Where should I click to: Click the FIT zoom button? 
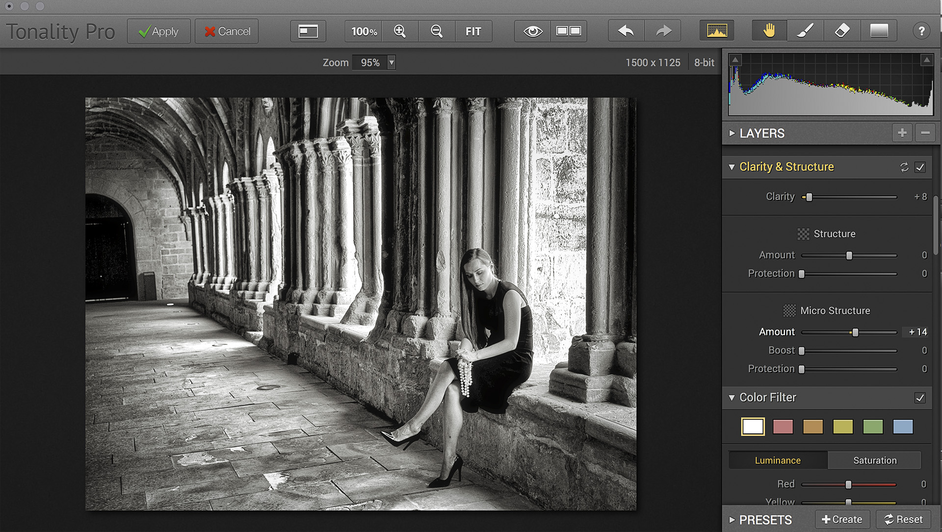pyautogui.click(x=473, y=31)
